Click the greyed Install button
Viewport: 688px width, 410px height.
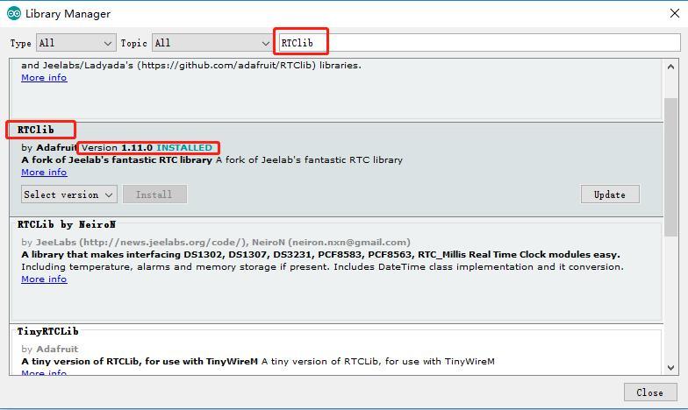pos(154,194)
